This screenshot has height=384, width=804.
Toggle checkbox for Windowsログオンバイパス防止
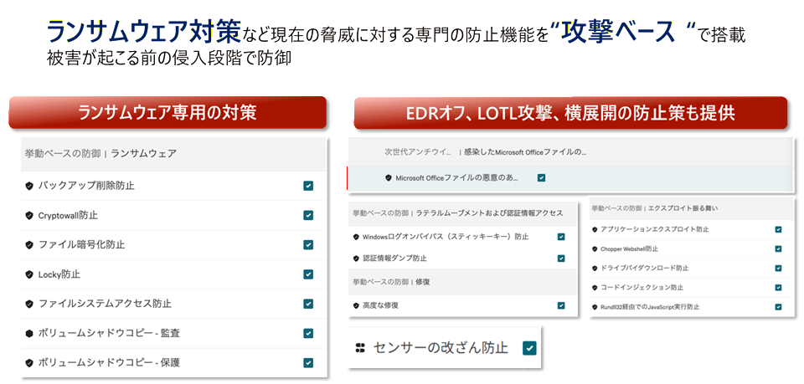pos(560,237)
